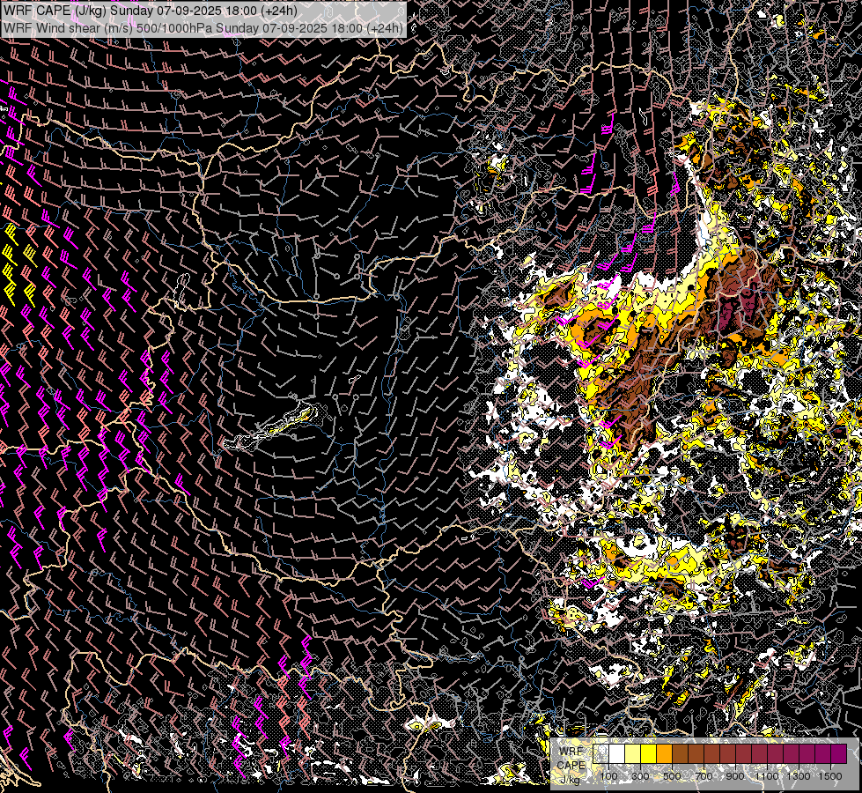
Task: Click the transparent dotted first legend swatch
Action: 600,753
